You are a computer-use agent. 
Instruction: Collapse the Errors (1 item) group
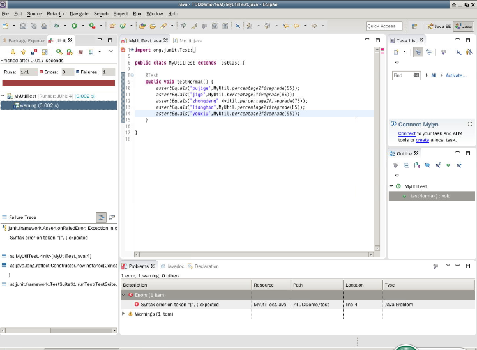point(123,295)
